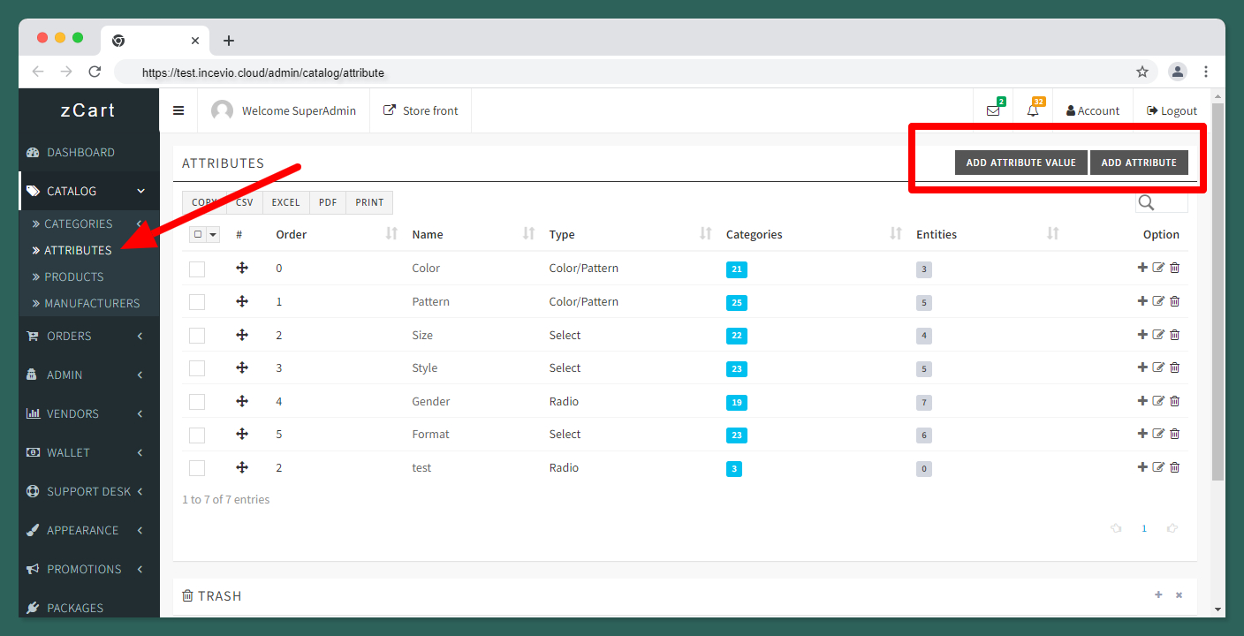Check the checkbox for Color row
Image resolution: width=1244 pixels, height=636 pixels.
197,269
